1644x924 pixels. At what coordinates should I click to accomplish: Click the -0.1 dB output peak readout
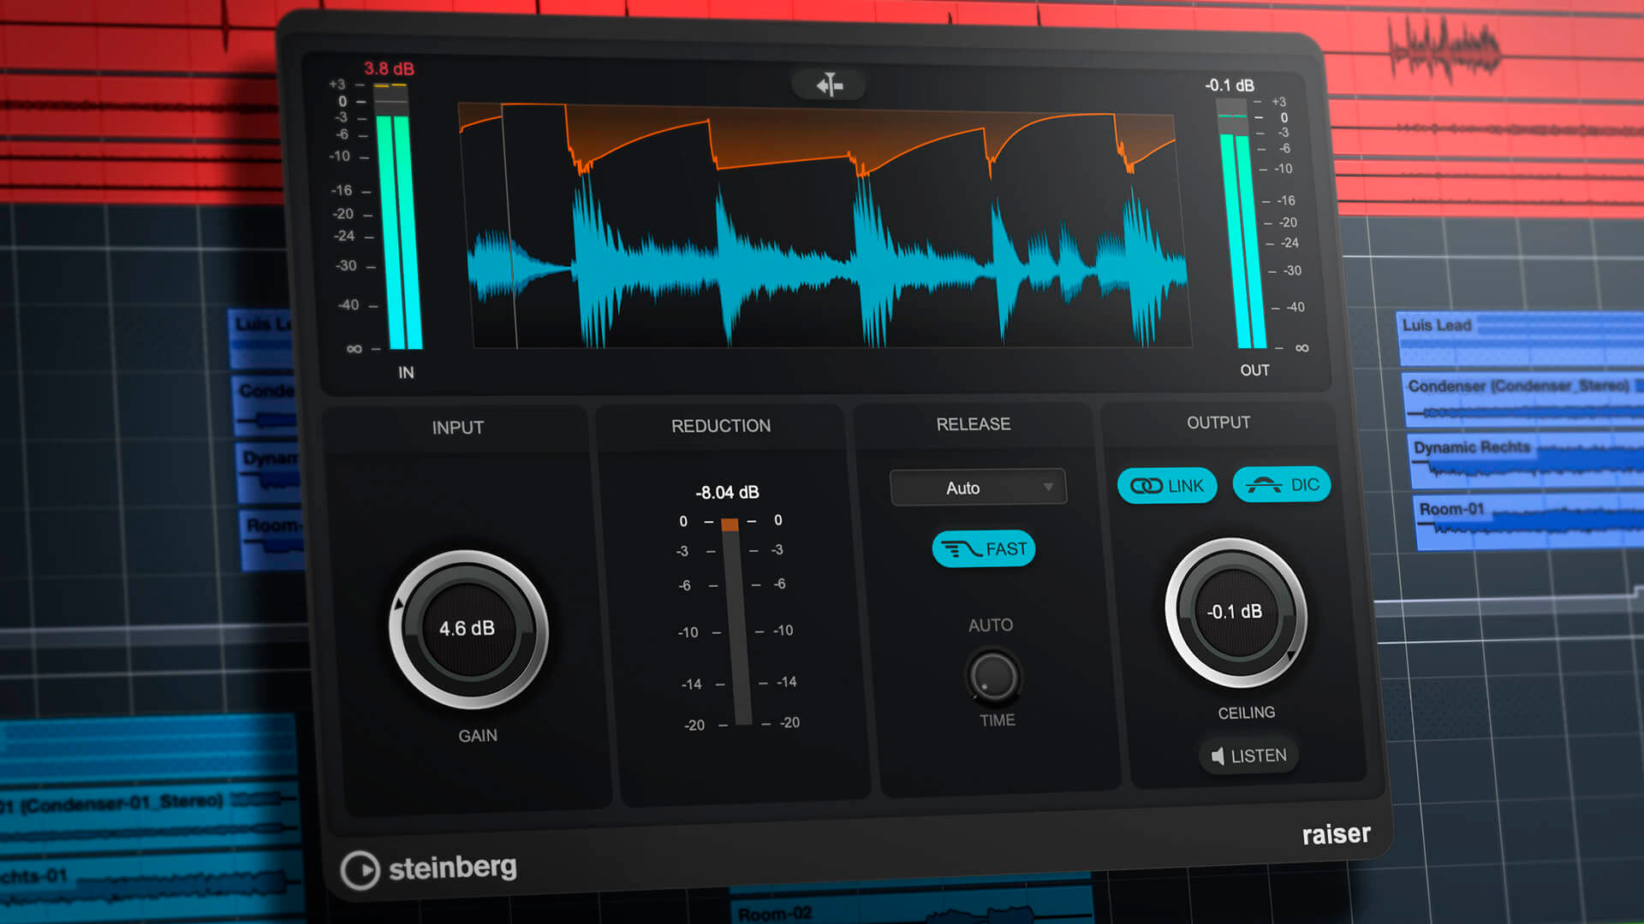[x=1229, y=86]
